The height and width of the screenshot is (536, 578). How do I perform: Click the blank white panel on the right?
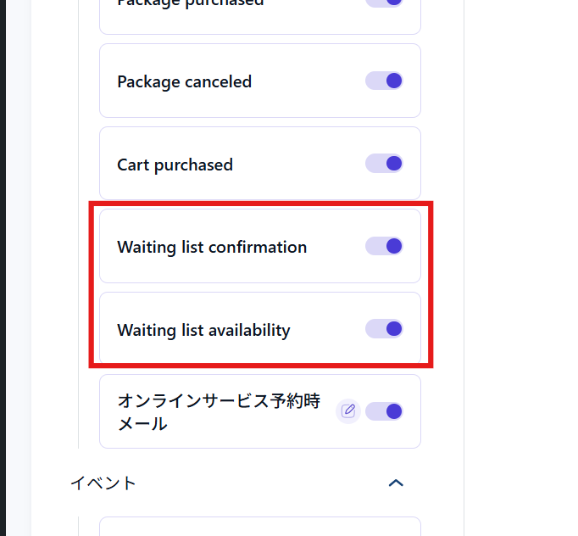tap(521, 254)
